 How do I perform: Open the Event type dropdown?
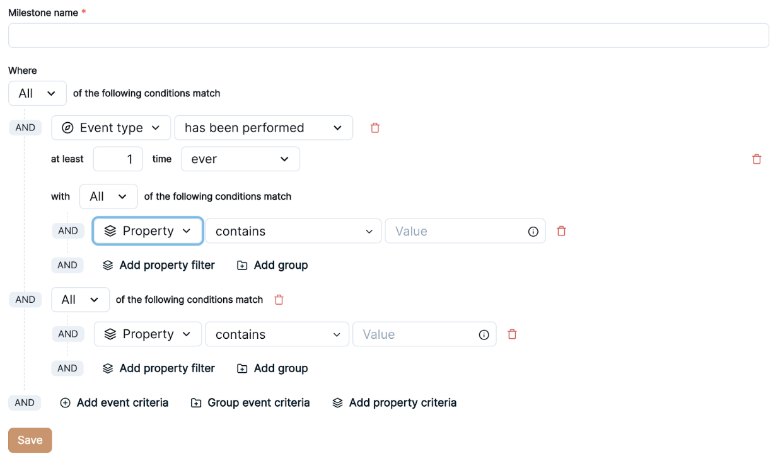pyautogui.click(x=111, y=128)
